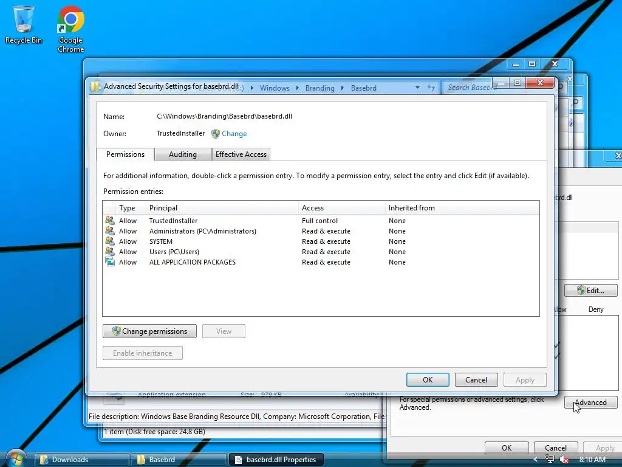Switch to Basebrd taskbar button
The height and width of the screenshot is (467, 622).
(x=179, y=460)
